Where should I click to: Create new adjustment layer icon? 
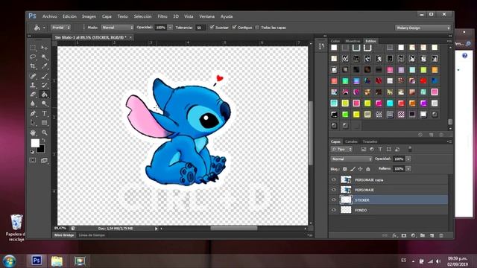point(413,235)
